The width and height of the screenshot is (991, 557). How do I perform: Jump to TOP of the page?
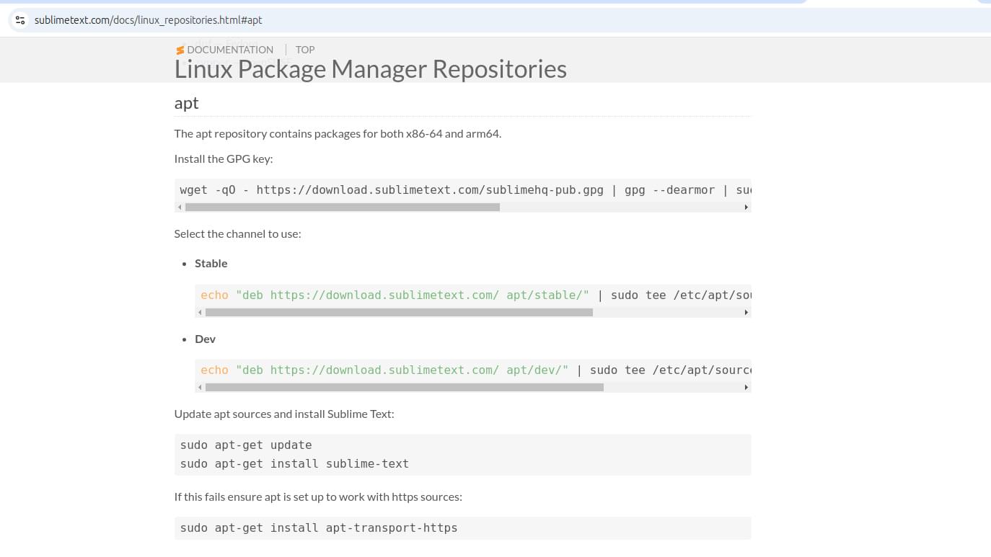305,50
